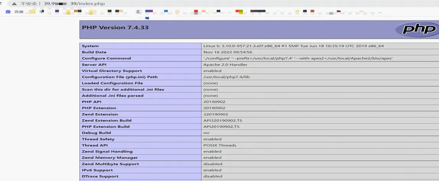Click the PHP Extension Build label
Viewport: 439px width, 181px height.
[x=106, y=127]
